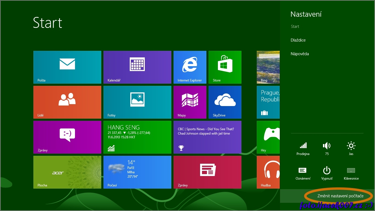Open the Vypnutí power options
375x211 pixels.
[327, 173]
